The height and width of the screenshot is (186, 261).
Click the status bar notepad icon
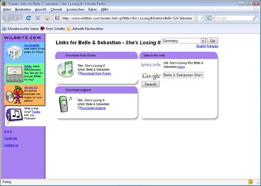[x=251, y=182]
